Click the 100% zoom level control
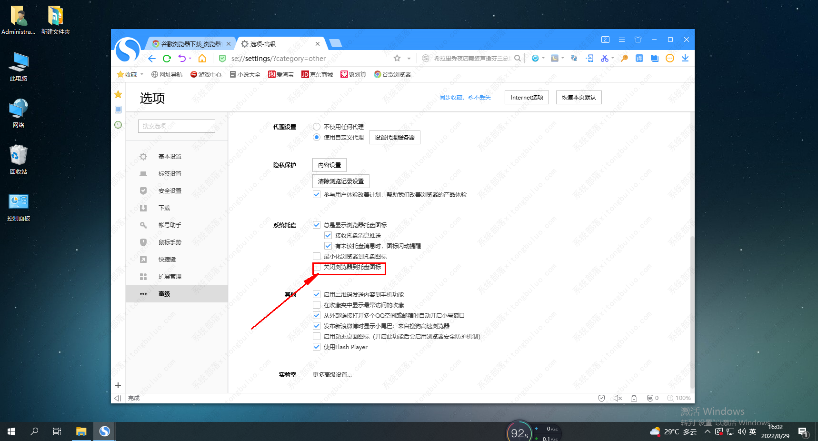The width and height of the screenshot is (818, 441). coord(679,398)
